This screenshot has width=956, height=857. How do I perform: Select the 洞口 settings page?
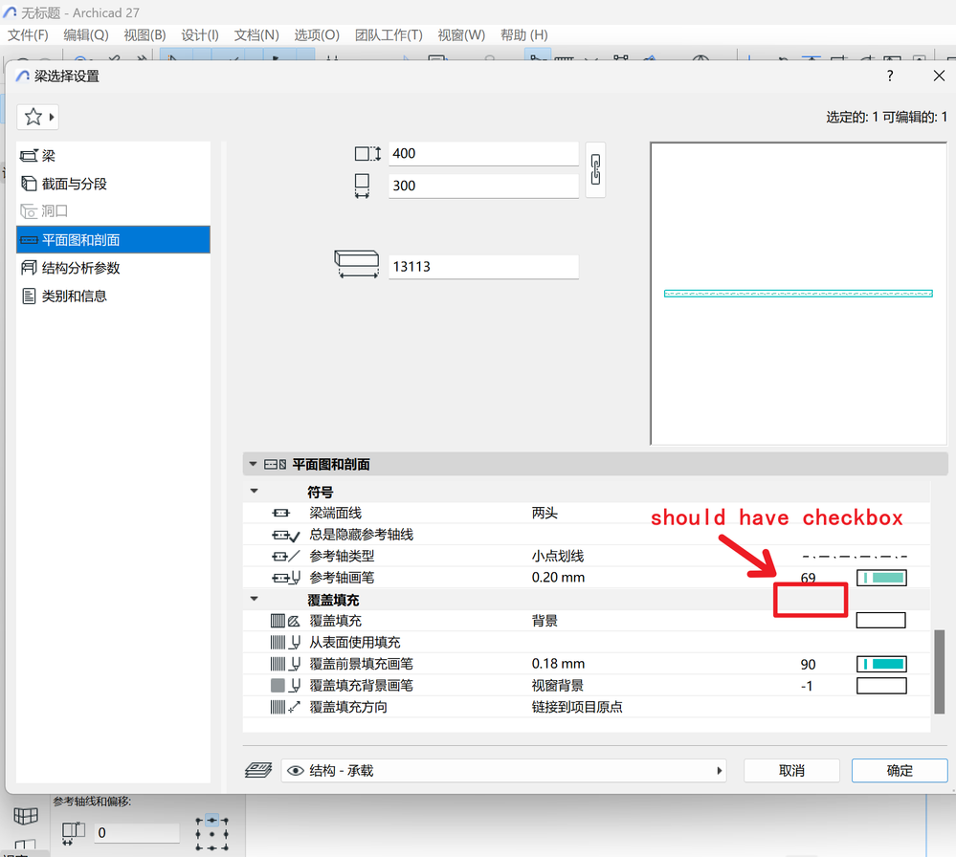(x=114, y=210)
